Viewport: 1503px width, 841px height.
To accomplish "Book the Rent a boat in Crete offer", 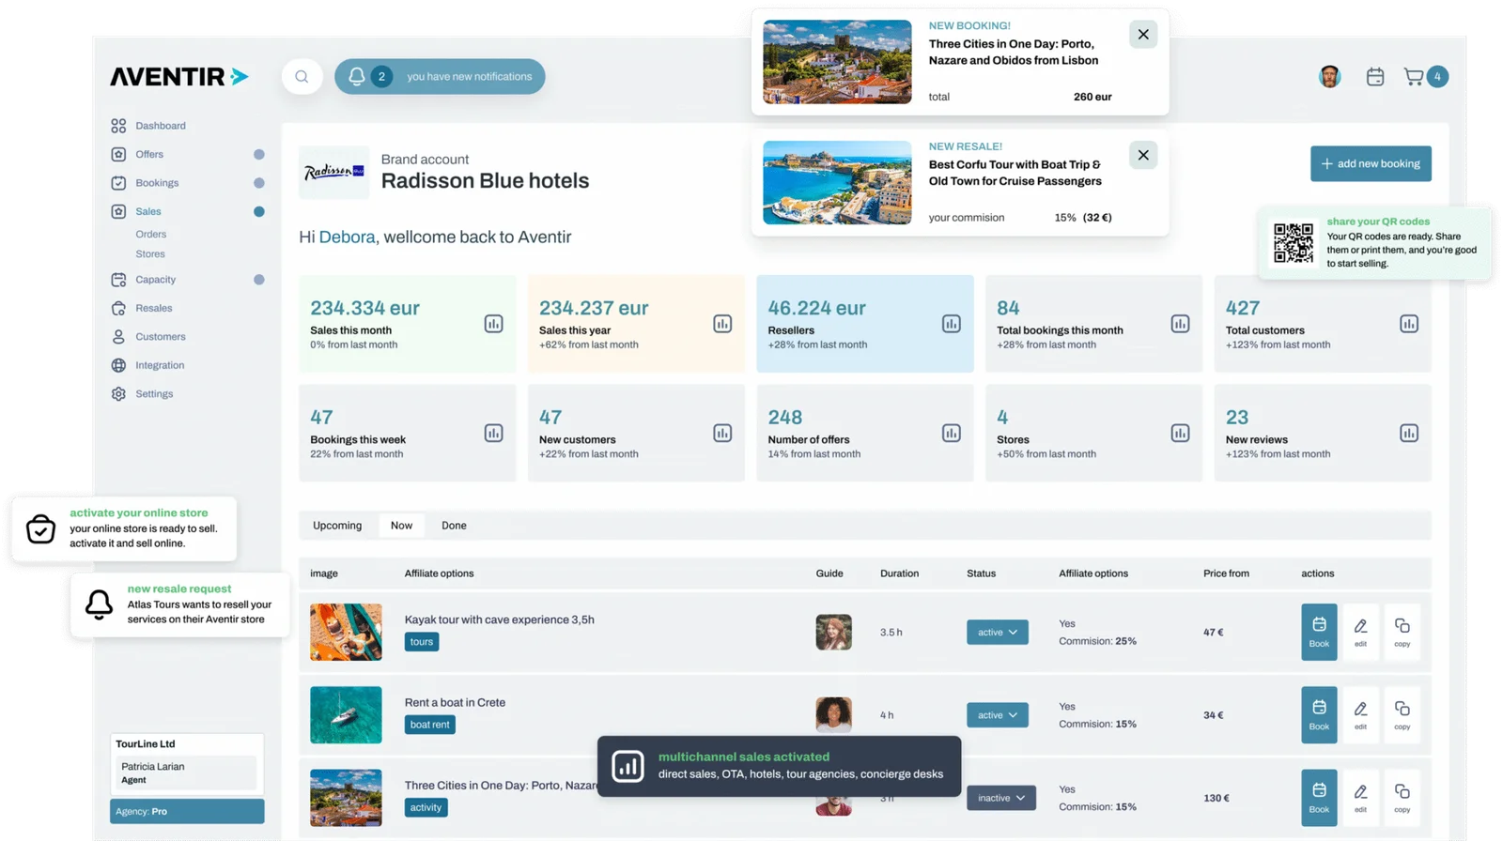I will tap(1319, 714).
